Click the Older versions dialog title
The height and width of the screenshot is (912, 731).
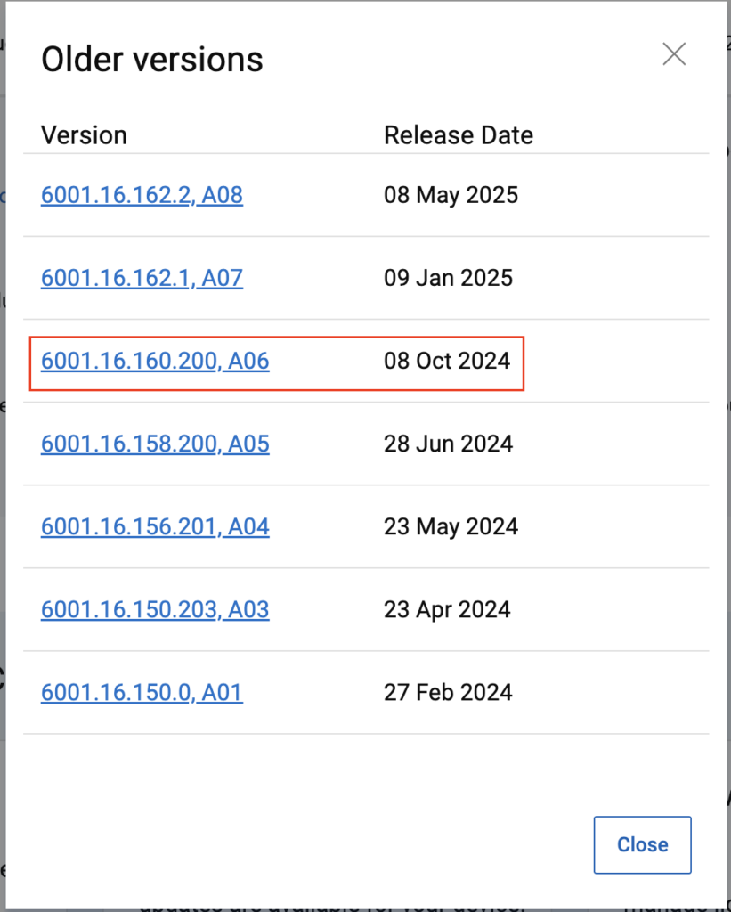point(152,60)
